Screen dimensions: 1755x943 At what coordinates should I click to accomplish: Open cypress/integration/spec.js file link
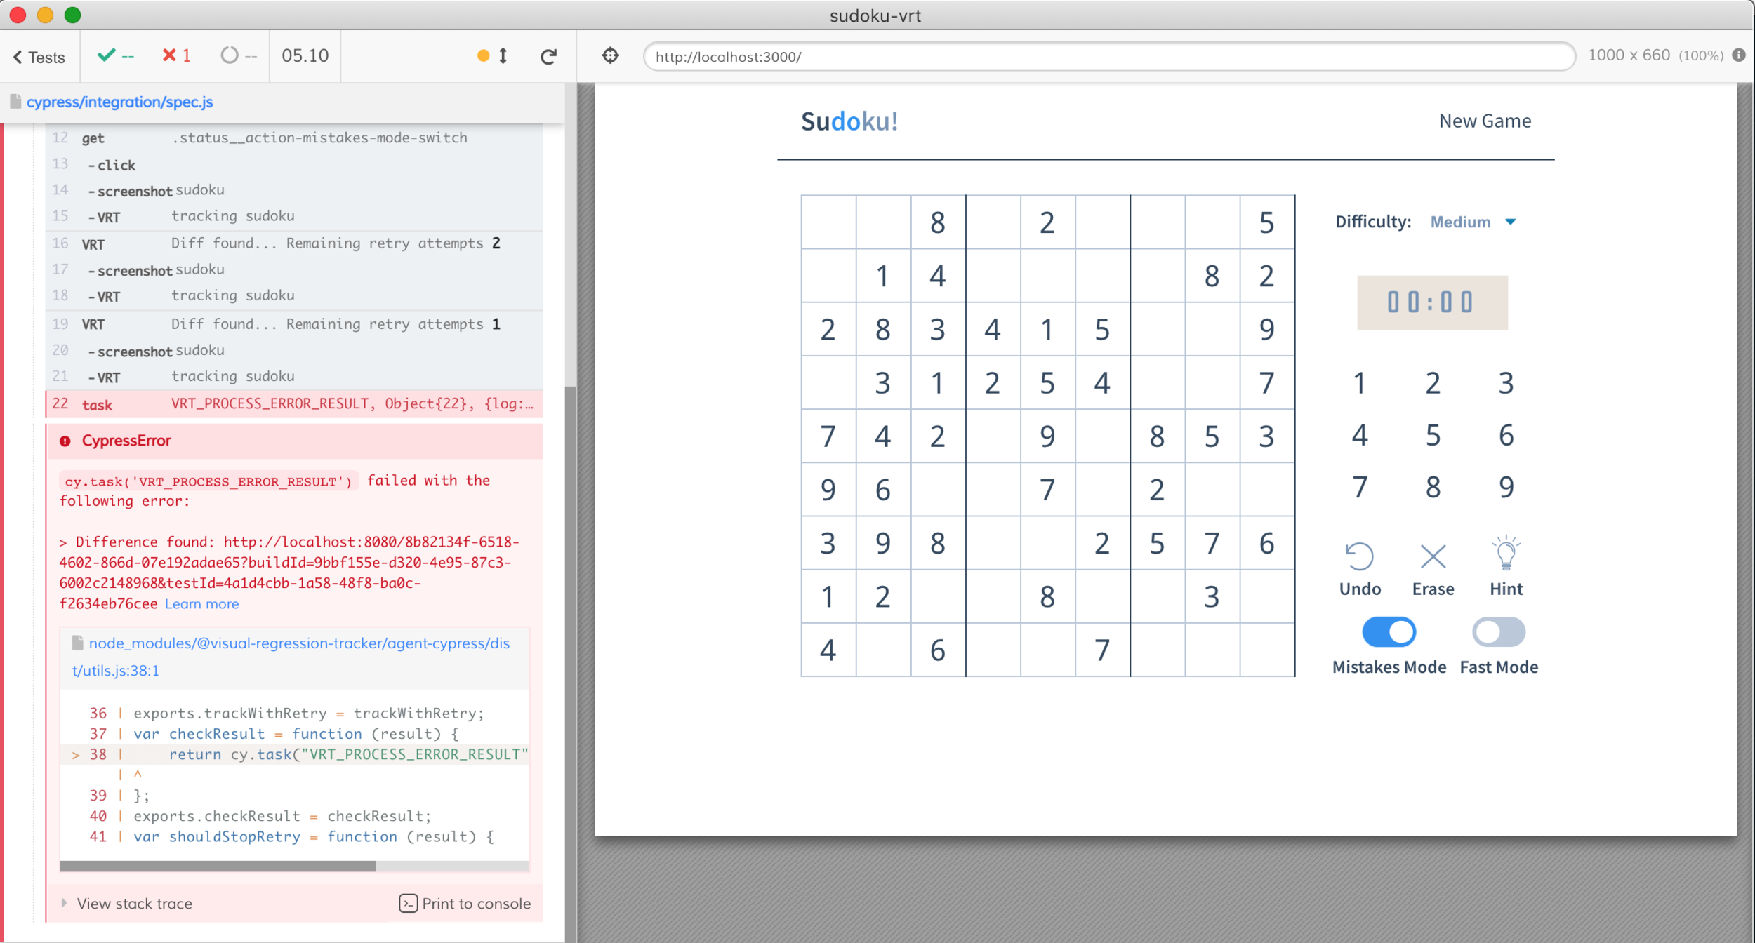(119, 102)
